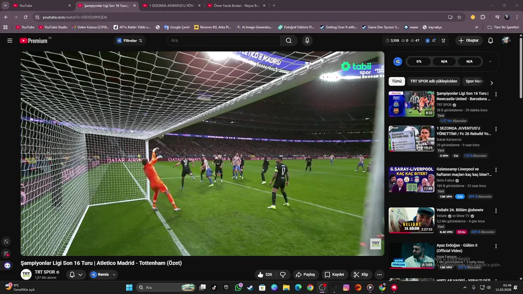Expand the Remix dropdown arrow
Image resolution: width=523 pixels, height=294 pixels.
pos(114,274)
